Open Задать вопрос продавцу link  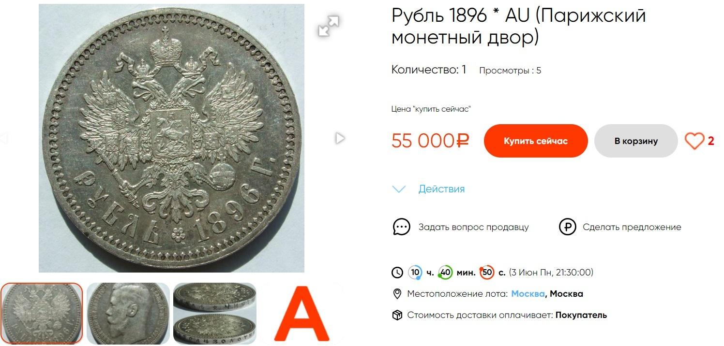pyautogui.click(x=473, y=227)
